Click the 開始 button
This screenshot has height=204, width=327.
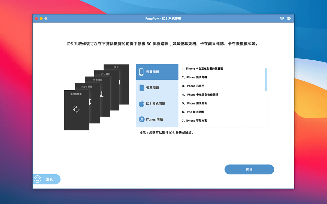pyautogui.click(x=249, y=169)
